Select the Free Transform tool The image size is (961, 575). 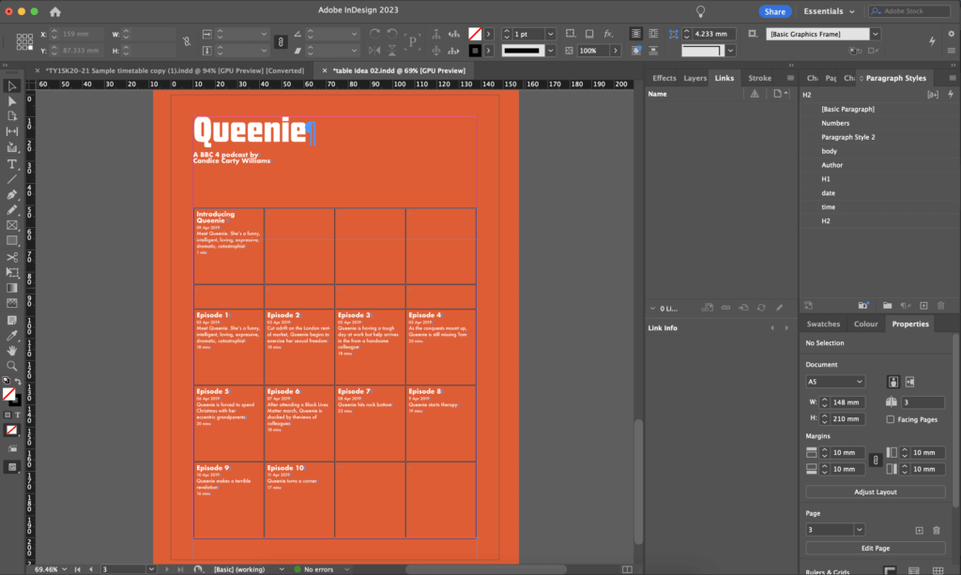pos(11,273)
